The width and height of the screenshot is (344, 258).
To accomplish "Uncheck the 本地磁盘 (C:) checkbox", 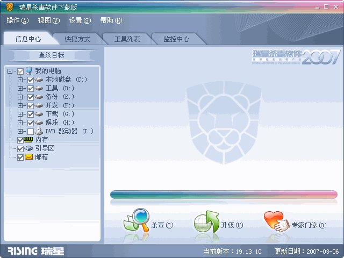I will tap(31, 80).
